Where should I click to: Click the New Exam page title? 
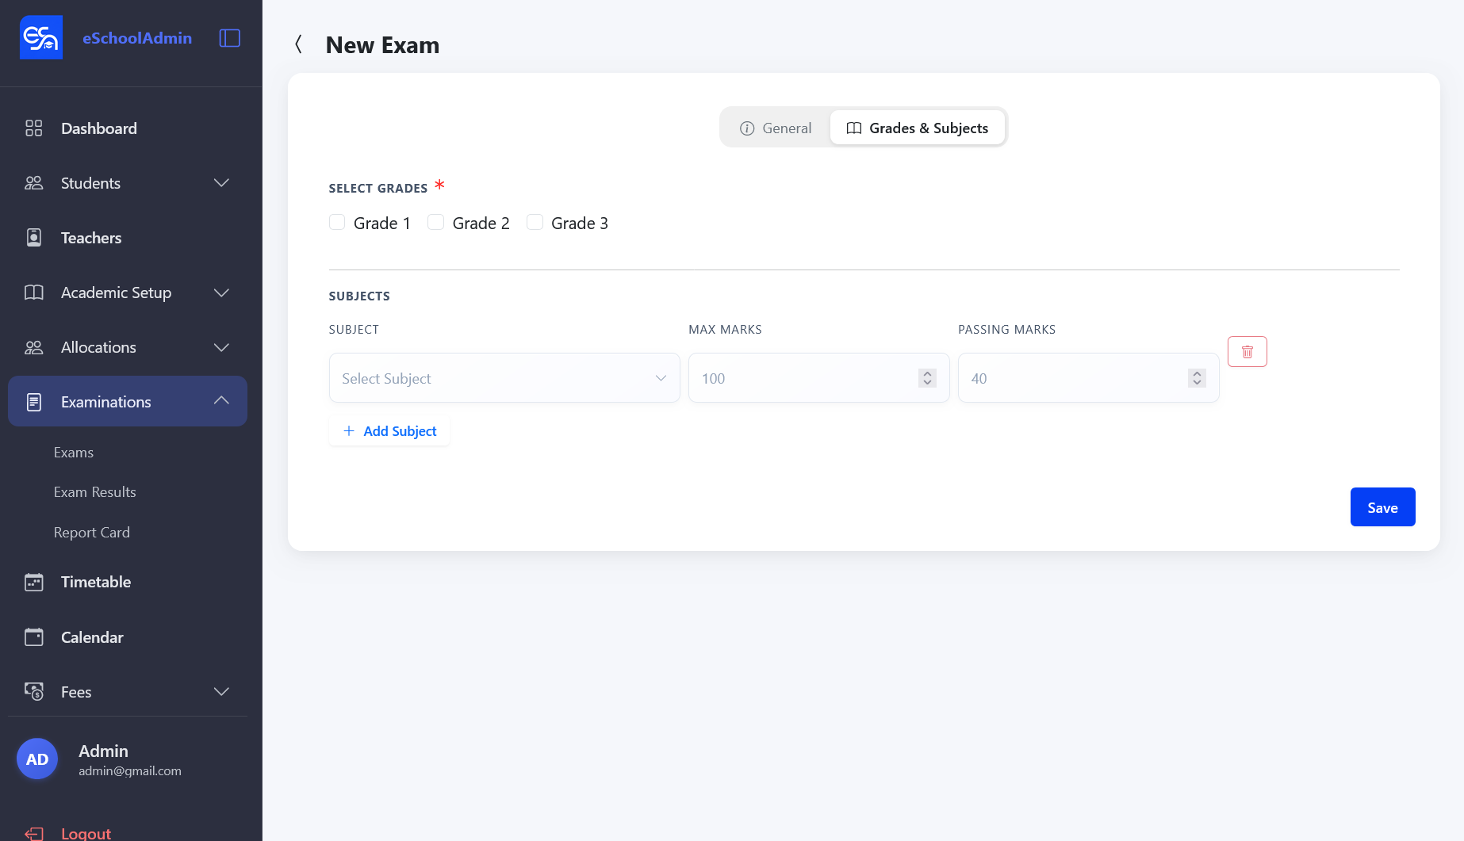coord(382,45)
